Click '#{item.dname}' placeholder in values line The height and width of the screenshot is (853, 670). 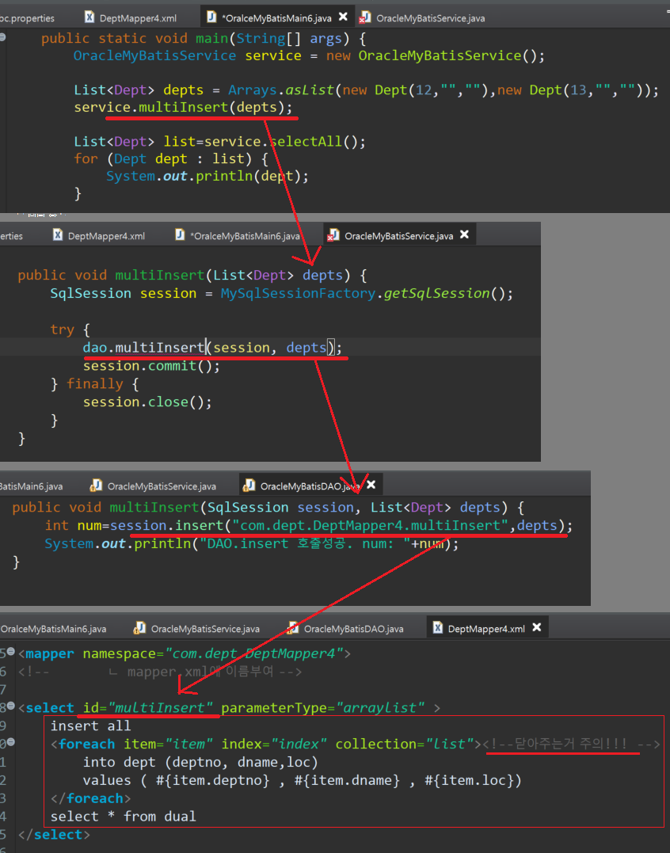(x=347, y=781)
